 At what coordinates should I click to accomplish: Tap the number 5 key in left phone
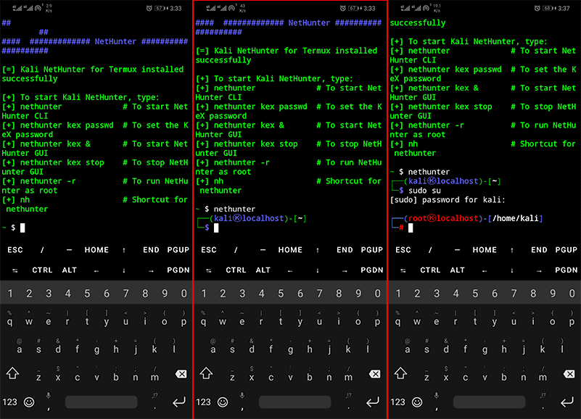click(x=87, y=294)
